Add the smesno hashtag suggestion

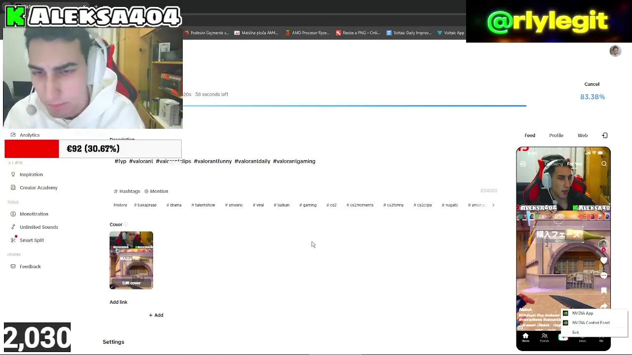click(234, 205)
